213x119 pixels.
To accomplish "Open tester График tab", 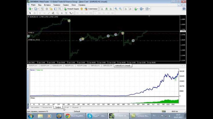I will click(58, 108).
